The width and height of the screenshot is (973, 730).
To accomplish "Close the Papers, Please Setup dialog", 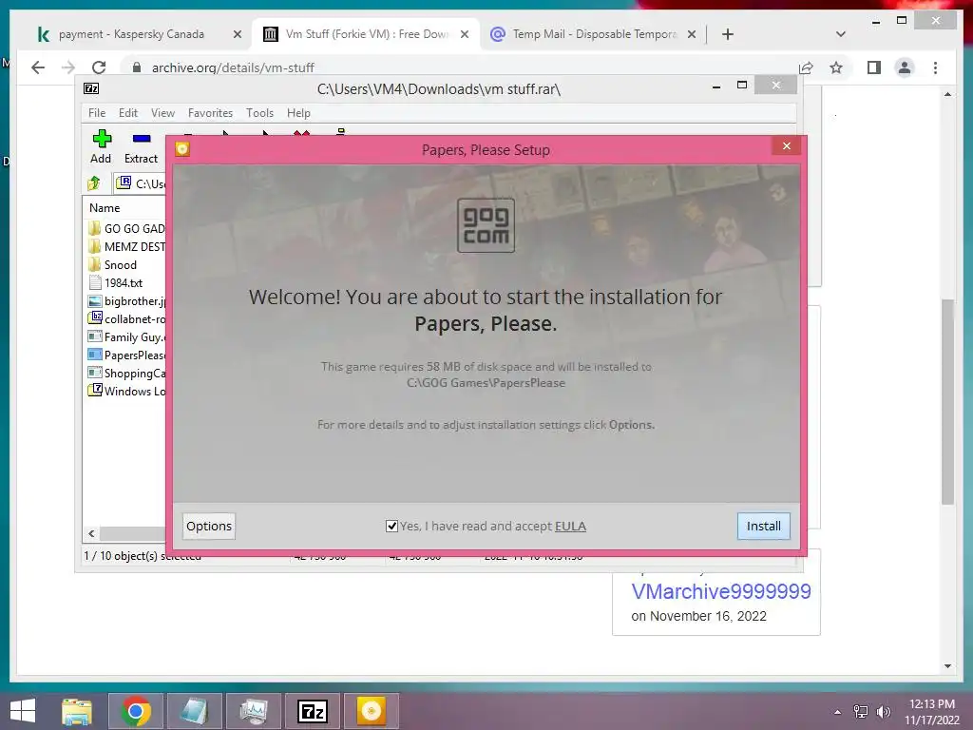I will [786, 145].
